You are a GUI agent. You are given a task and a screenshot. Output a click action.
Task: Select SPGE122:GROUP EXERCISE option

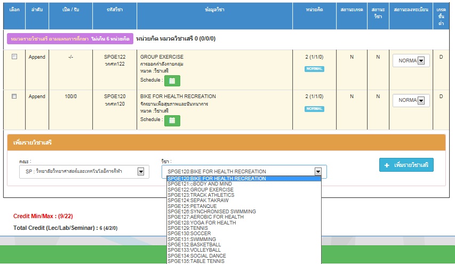coord(244,189)
